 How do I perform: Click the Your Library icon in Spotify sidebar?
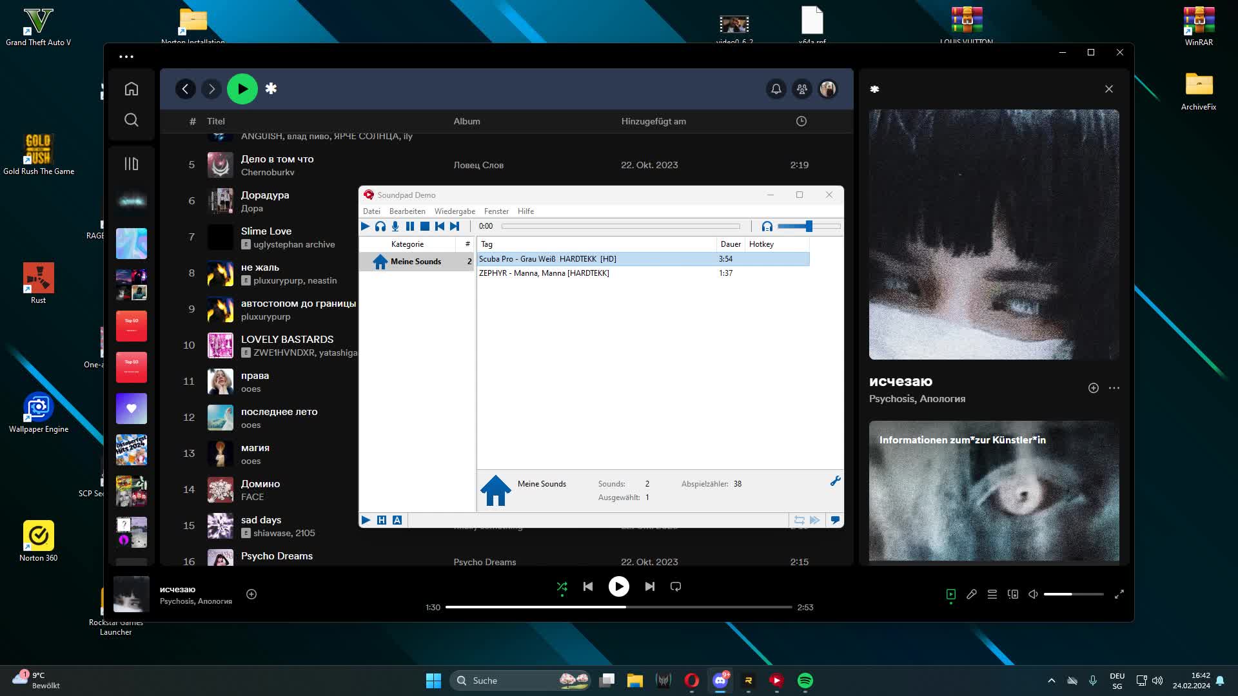[132, 164]
